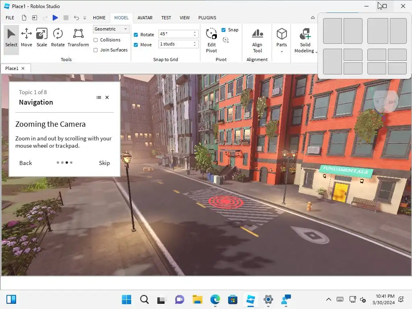
Task: Launch the Align Tool
Action: 257,40
